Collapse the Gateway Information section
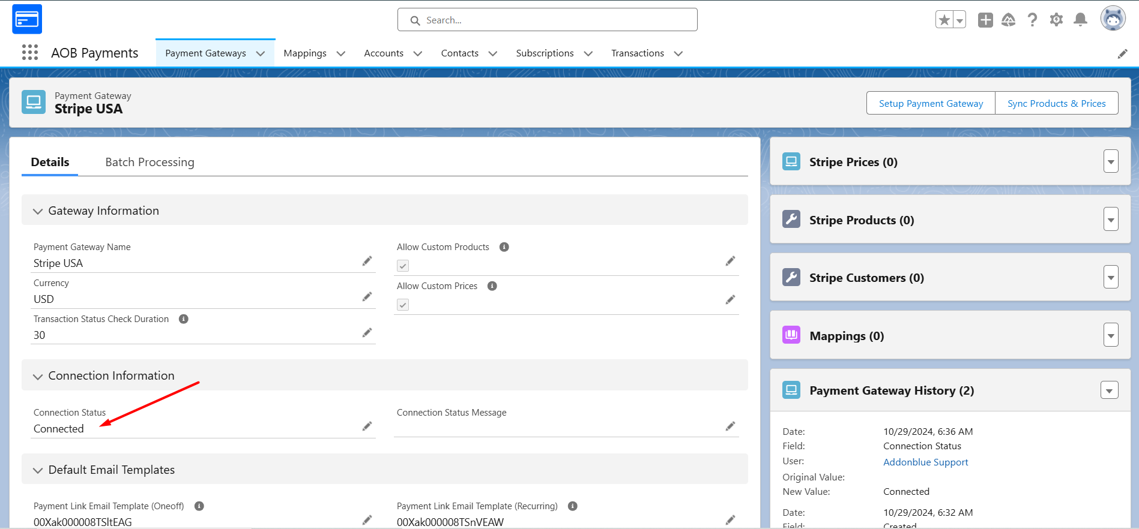1139x529 pixels. click(38, 211)
